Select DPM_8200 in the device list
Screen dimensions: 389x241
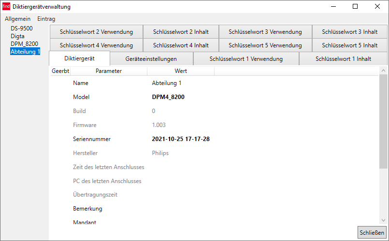click(x=24, y=44)
